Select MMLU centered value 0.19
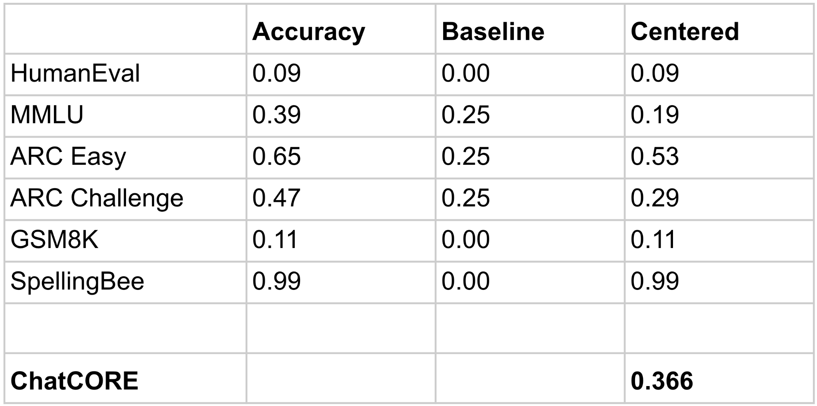 tap(655, 115)
